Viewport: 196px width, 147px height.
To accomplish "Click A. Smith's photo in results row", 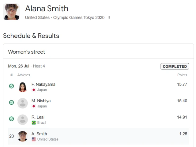I will pyautogui.click(x=23, y=136).
